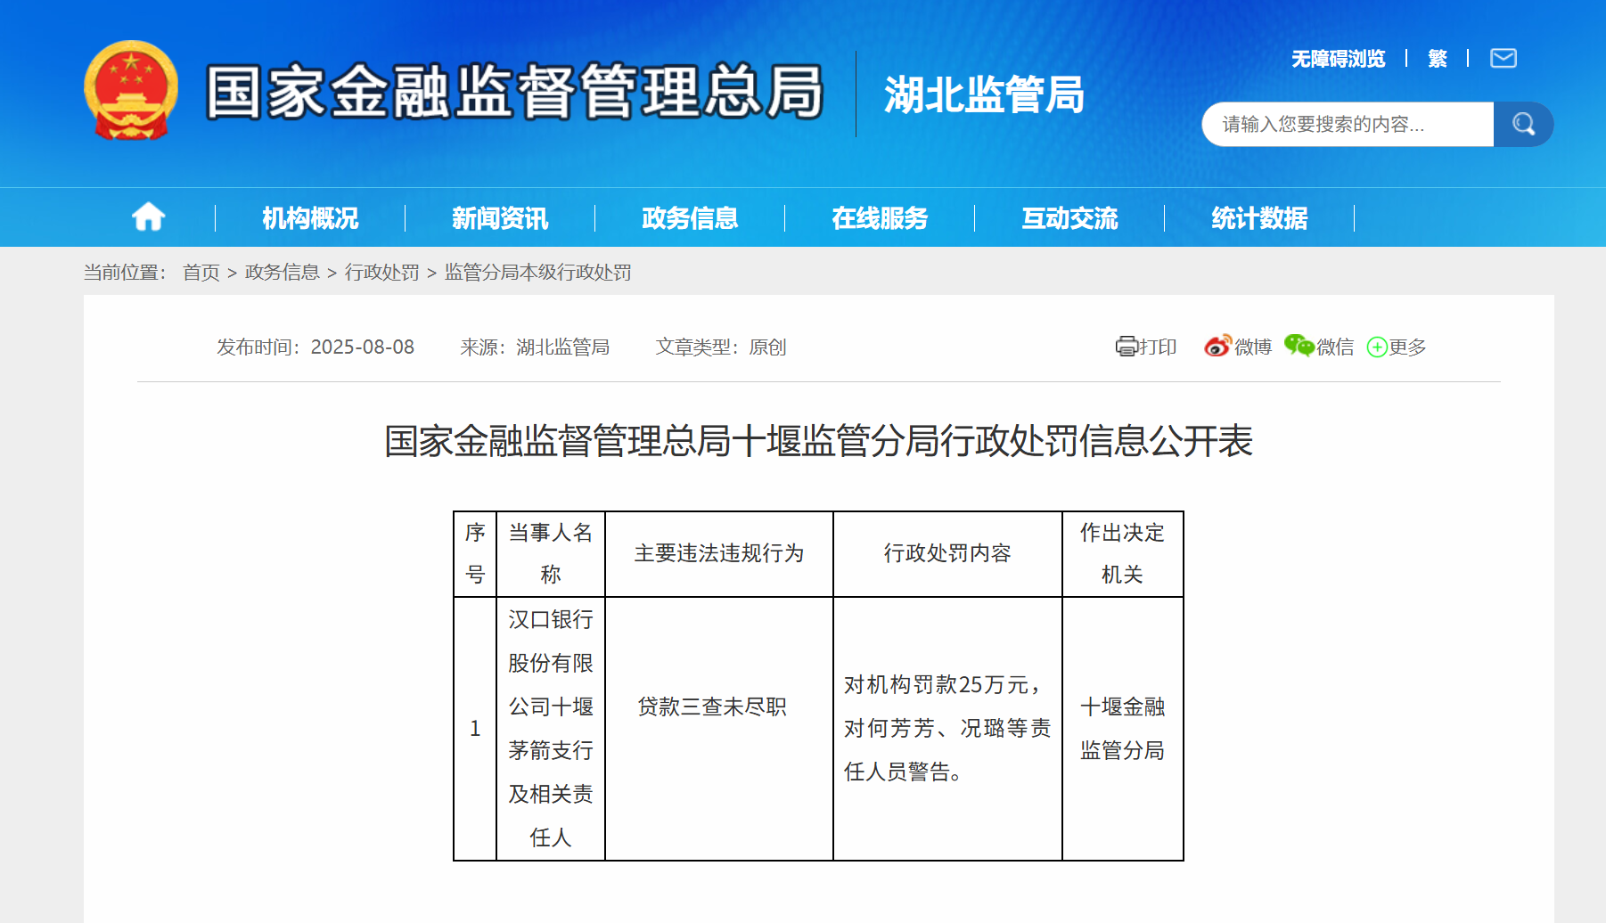1606x923 pixels.
Task: Click the national emblem logo
Action: coord(131,90)
